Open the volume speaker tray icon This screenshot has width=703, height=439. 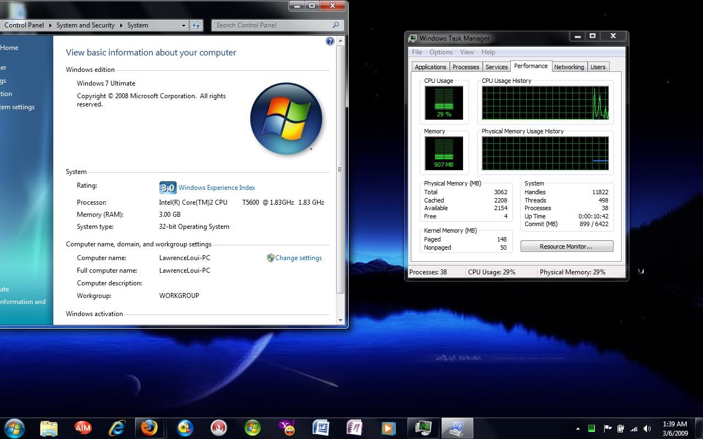pyautogui.click(x=648, y=429)
